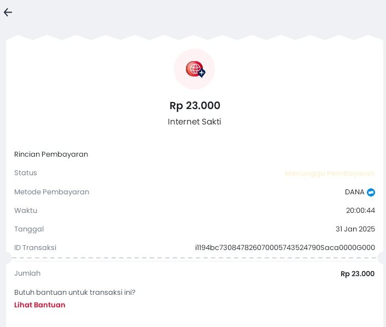The height and width of the screenshot is (327, 386).
Task: Click the Status label
Action: 26,173
